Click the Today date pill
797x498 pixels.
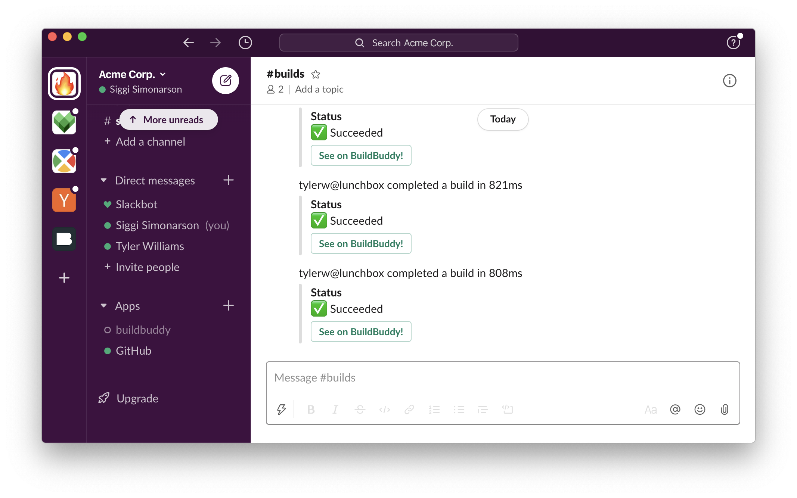(503, 119)
